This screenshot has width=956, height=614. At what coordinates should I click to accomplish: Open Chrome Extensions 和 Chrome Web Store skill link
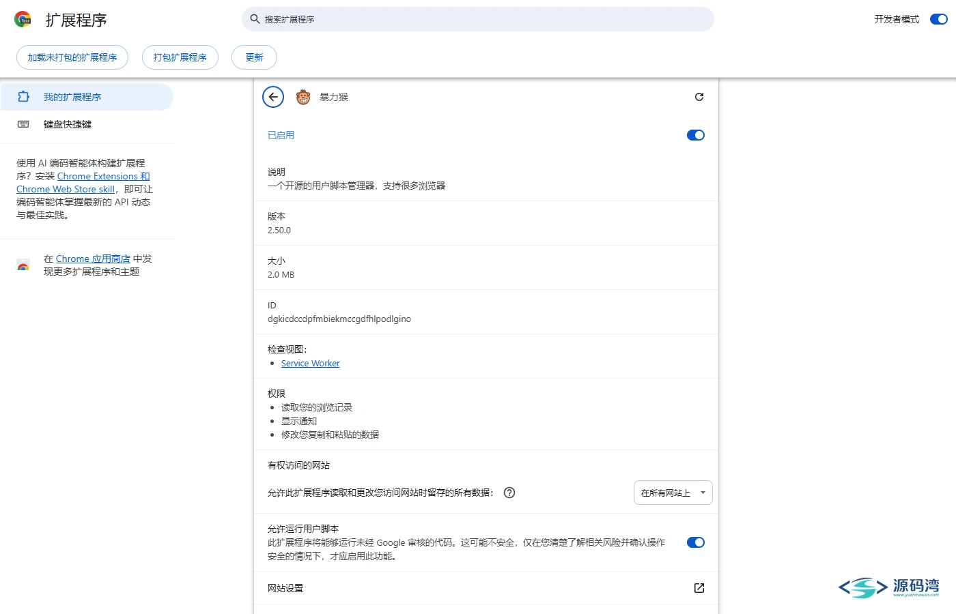(x=83, y=183)
